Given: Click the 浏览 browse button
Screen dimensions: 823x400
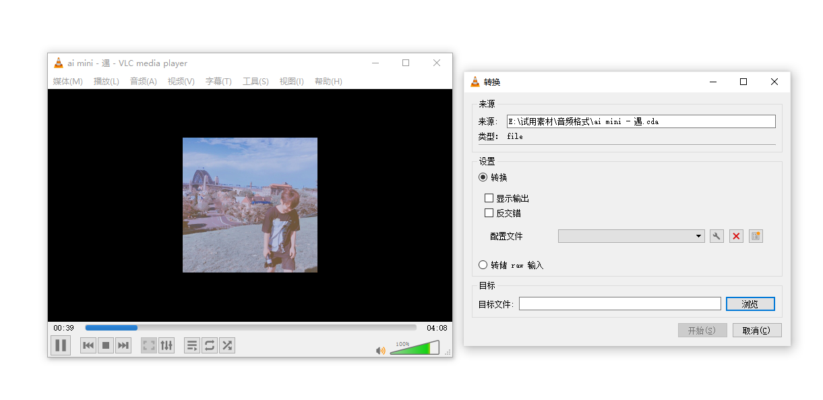Looking at the screenshot, I should (750, 304).
